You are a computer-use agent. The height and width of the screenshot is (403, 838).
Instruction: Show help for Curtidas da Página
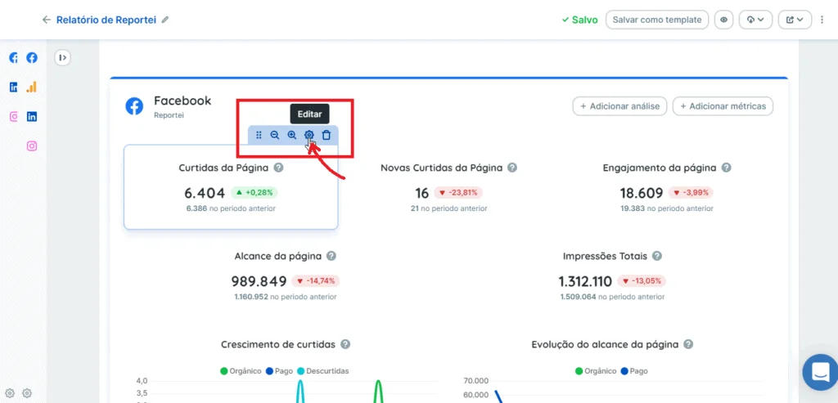click(278, 168)
